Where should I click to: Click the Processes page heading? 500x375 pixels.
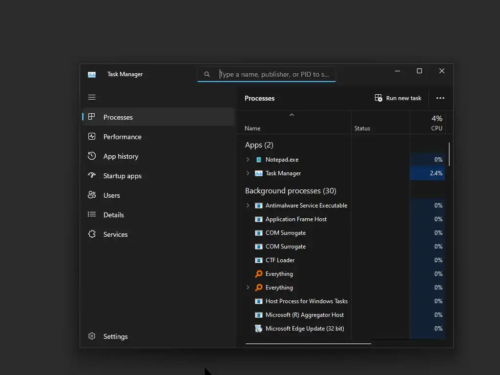pos(259,98)
